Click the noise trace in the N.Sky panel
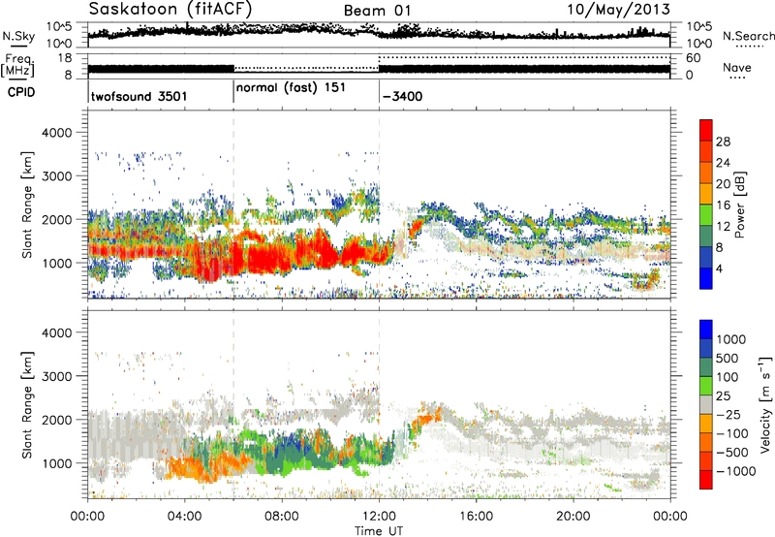Screen dimensions: 775x537 379,32
